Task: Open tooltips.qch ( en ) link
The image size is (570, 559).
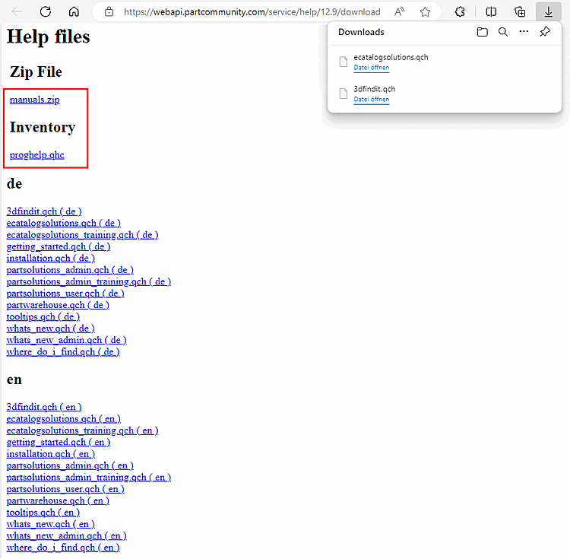Action: (x=43, y=513)
